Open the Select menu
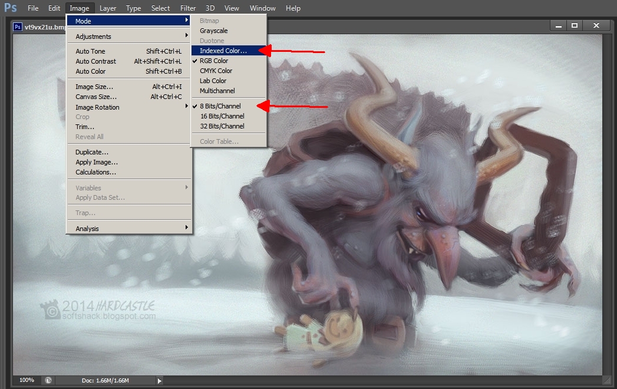Viewport: 617px width, 389px height. click(x=160, y=8)
